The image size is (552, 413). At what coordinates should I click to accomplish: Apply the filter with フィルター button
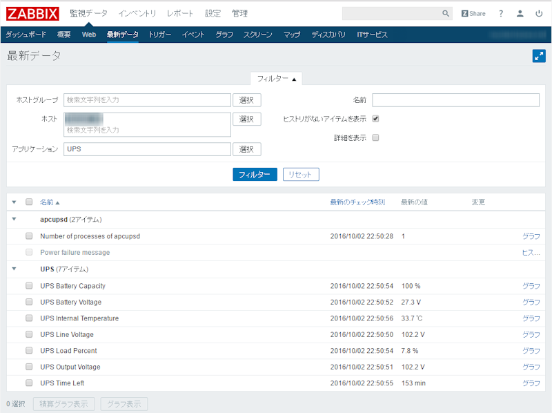click(255, 174)
